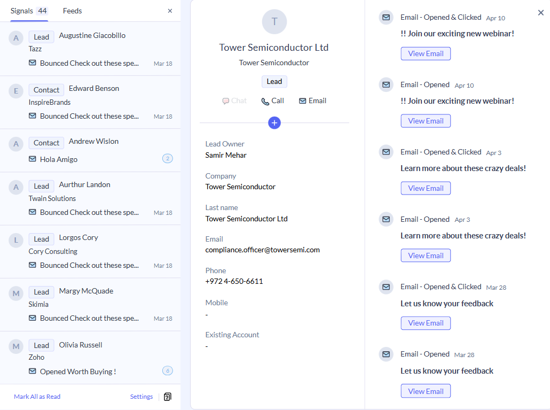Close the Signals panel
This screenshot has width=550, height=410.
point(170,11)
